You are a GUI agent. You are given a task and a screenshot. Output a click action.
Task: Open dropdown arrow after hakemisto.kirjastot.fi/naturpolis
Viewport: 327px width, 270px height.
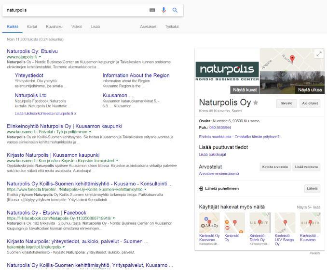[64, 247]
